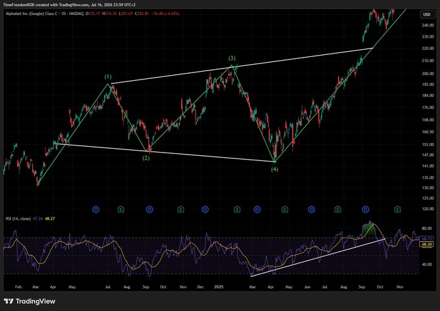Open the dividend 'D' marker in December 2024

point(205,209)
